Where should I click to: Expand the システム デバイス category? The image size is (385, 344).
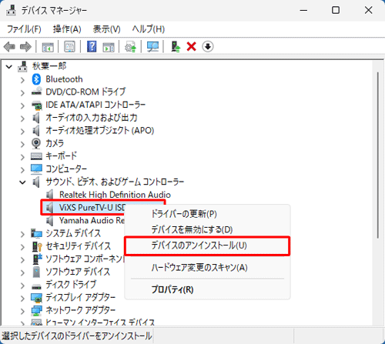pos(22,234)
